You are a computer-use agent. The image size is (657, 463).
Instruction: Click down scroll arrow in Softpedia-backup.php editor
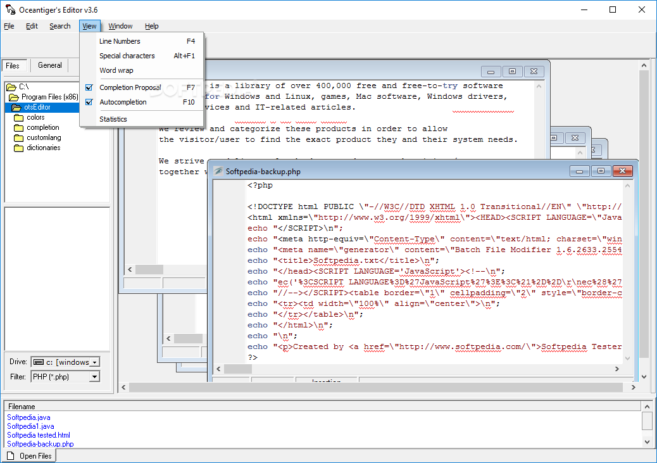coord(627,358)
